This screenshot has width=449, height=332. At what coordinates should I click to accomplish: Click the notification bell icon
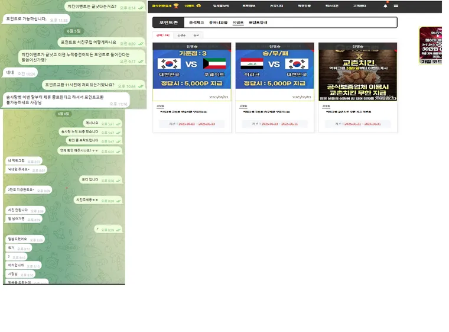tap(385, 6)
